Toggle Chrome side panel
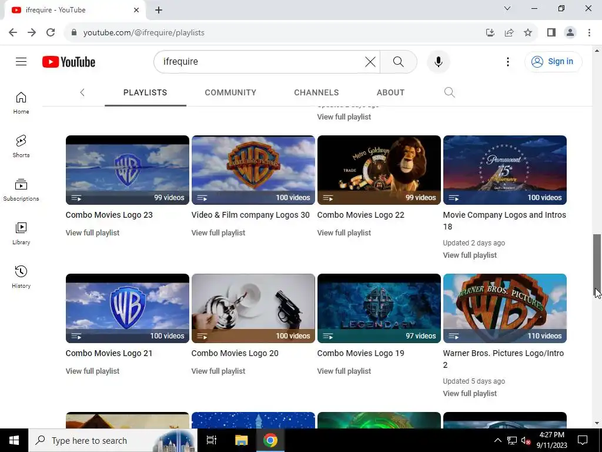 551,33
